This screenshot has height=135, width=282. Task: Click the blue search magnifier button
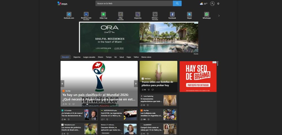pos(177,4)
